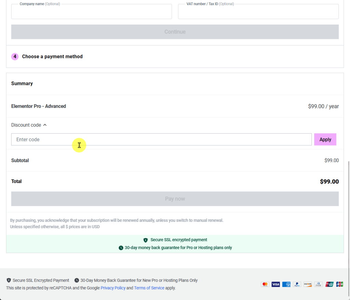
Task: Click the 'Secure SSL encrypted payment' green banner text
Action: 178,240
